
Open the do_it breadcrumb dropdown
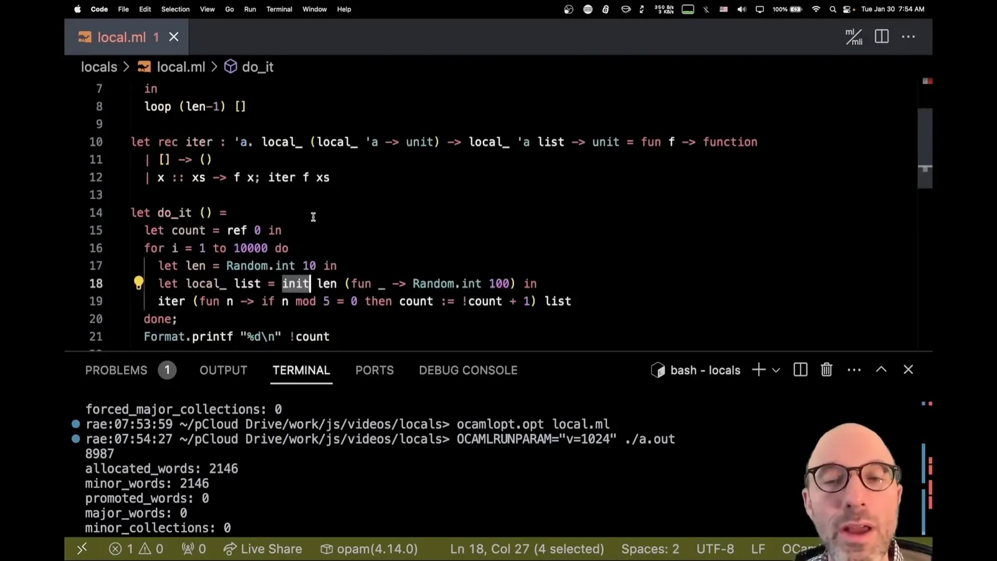[258, 67]
